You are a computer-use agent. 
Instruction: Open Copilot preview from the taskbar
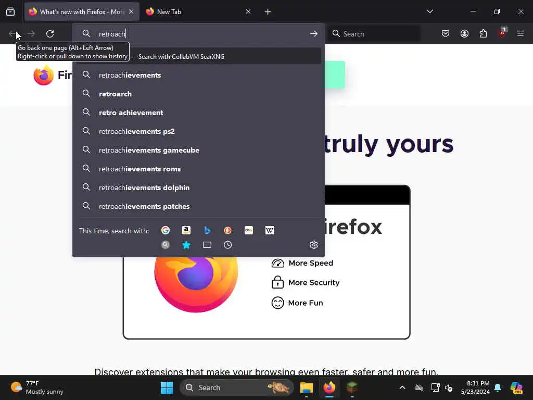(516, 387)
